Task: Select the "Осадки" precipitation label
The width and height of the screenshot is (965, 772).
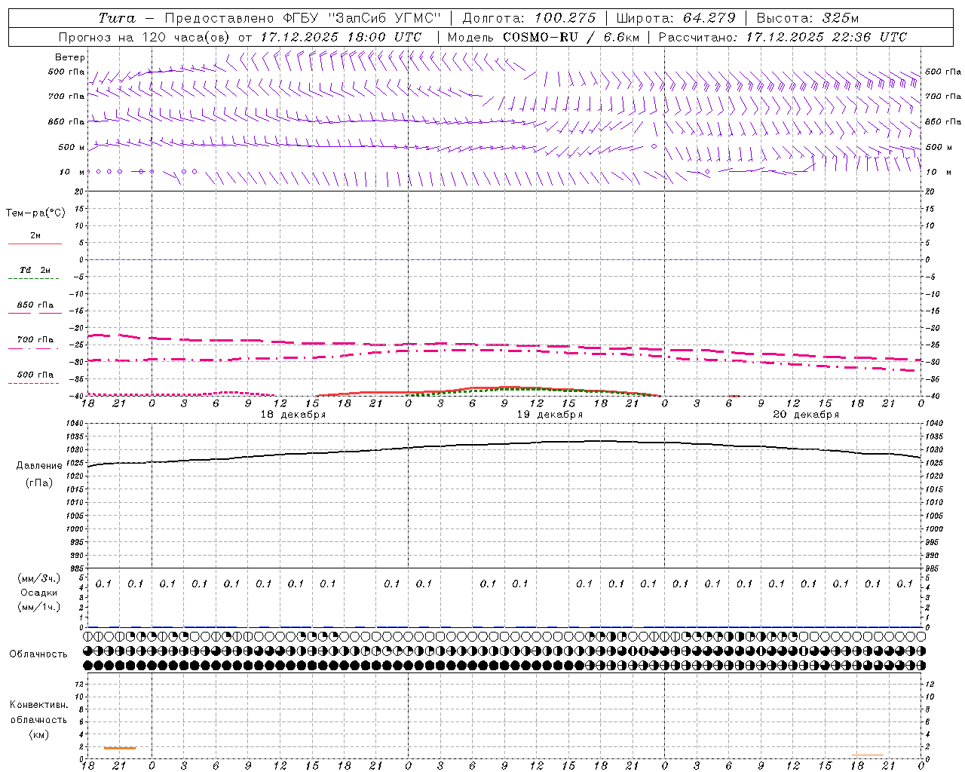Action: 39,593
